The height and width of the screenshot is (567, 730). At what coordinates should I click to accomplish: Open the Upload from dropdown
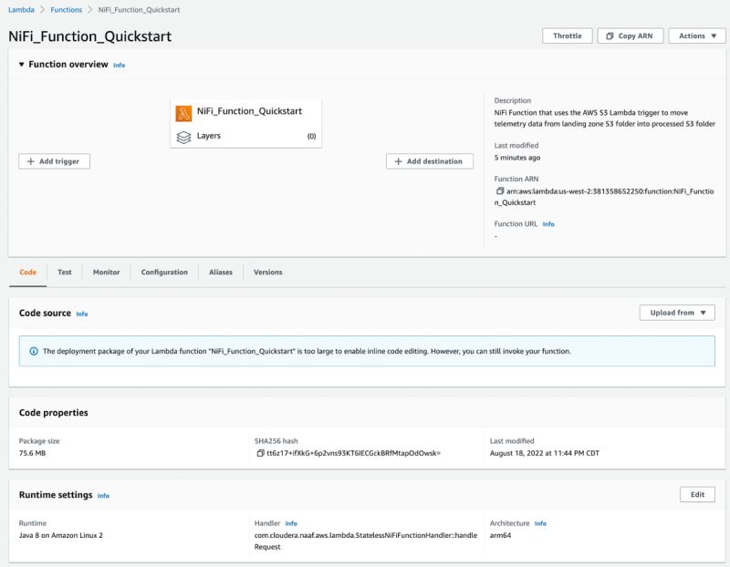677,313
